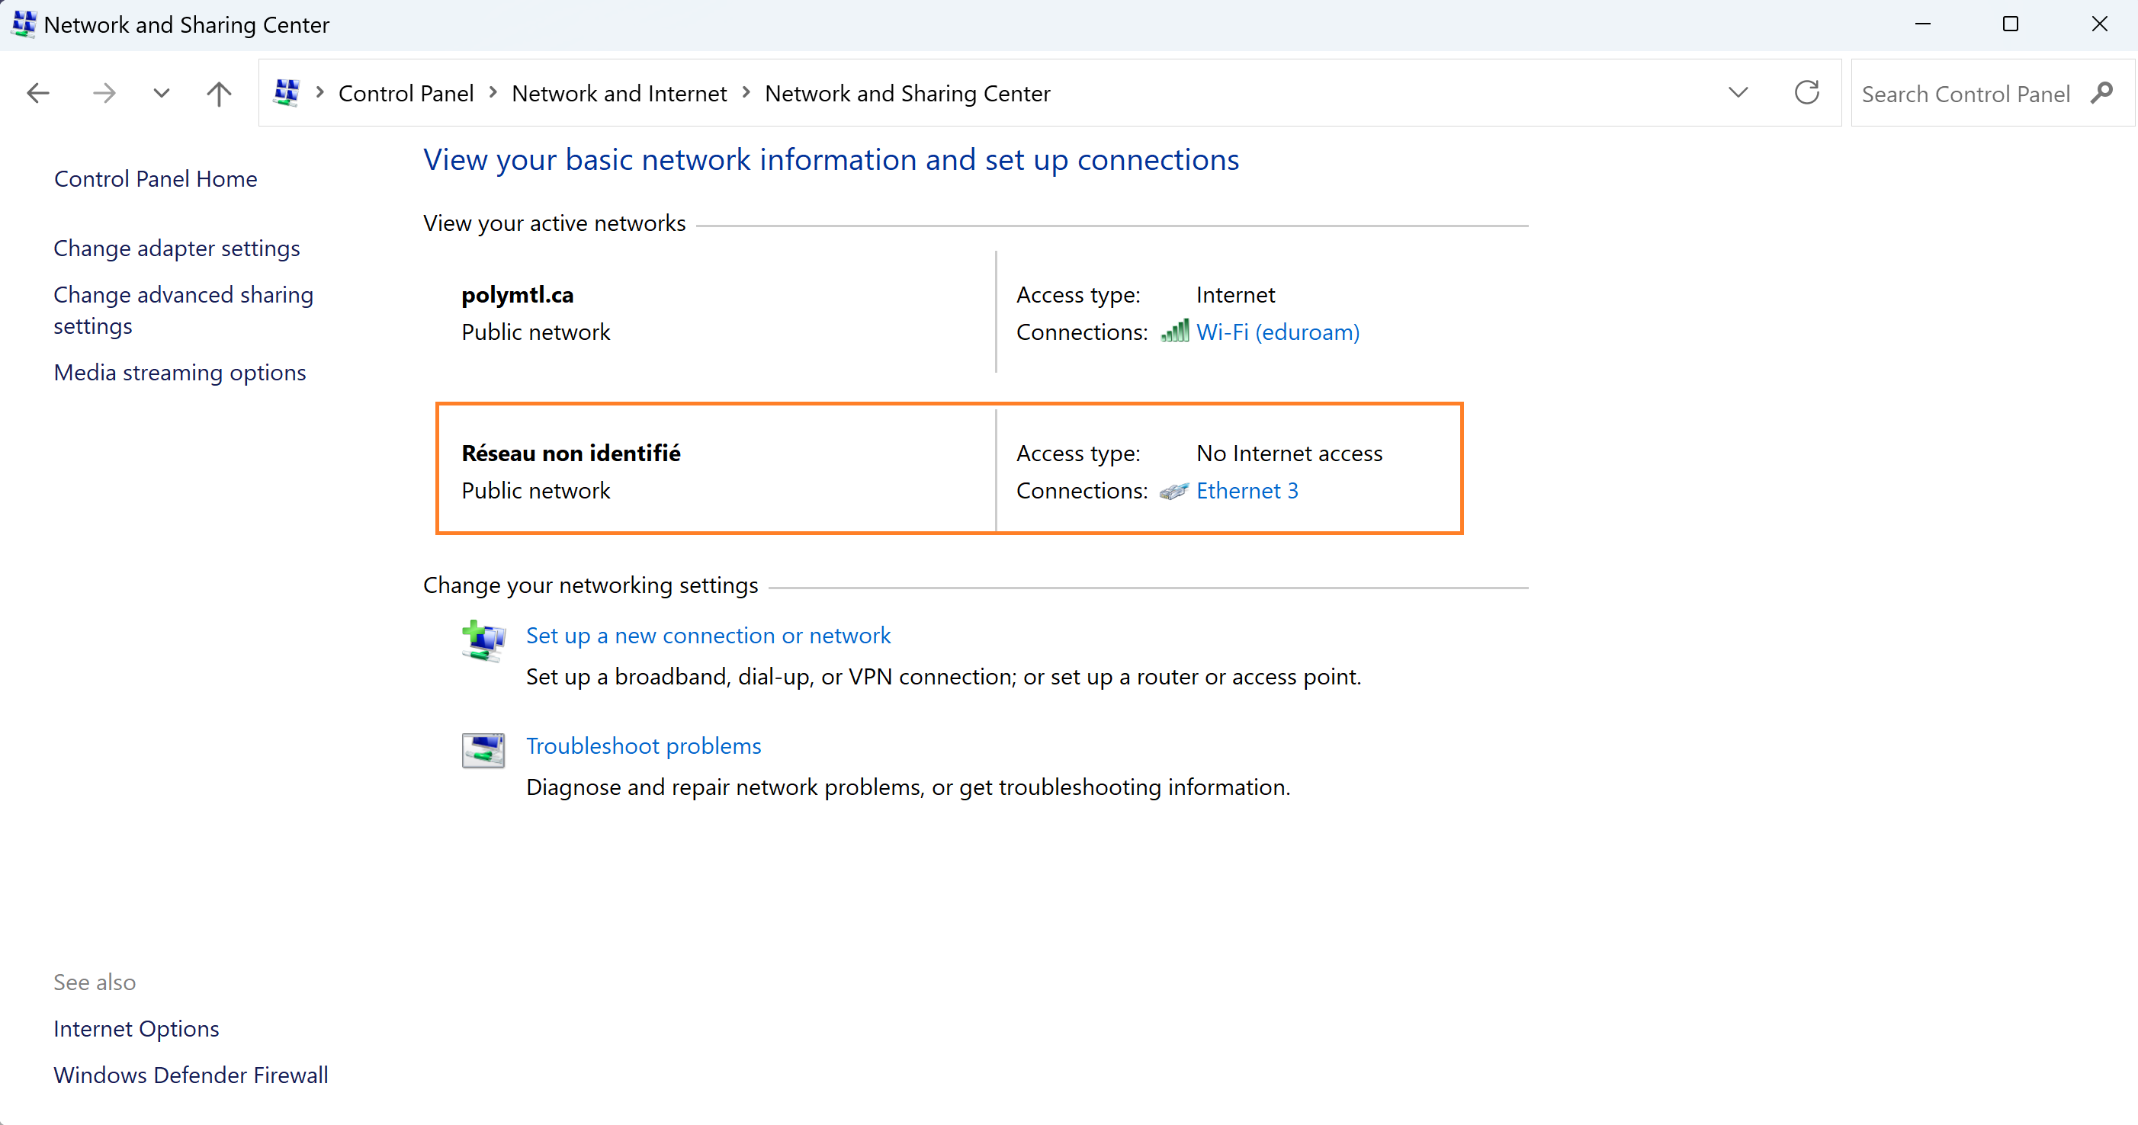The image size is (2138, 1125).
Task: Click the Ethernet 3 cable icon
Action: (1173, 491)
